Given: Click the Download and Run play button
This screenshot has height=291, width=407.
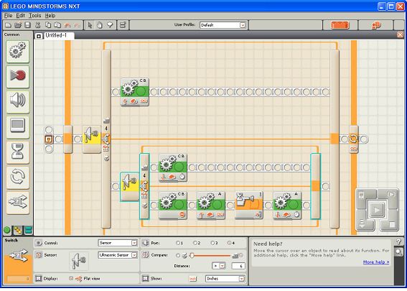Looking at the screenshot, I should click(x=377, y=209).
